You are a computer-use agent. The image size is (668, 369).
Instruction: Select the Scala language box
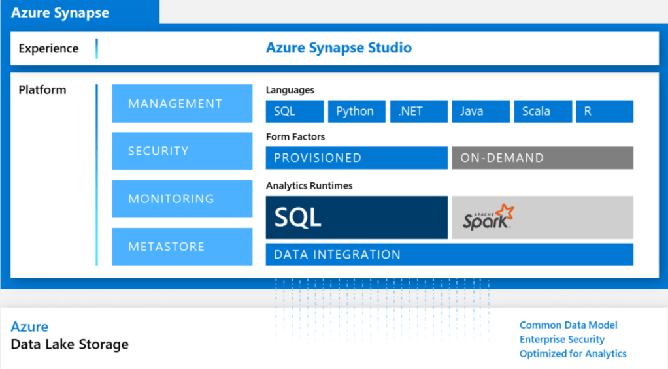coord(543,111)
